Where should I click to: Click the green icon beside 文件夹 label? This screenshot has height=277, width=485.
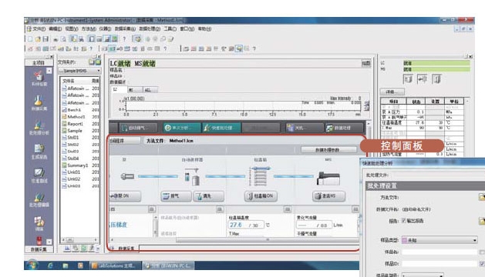pyautogui.click(x=98, y=62)
